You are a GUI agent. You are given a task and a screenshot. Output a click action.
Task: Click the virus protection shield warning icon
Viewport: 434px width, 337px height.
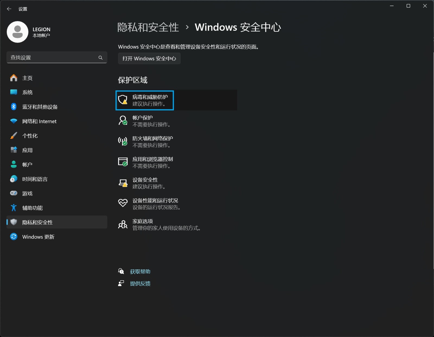pos(123,100)
